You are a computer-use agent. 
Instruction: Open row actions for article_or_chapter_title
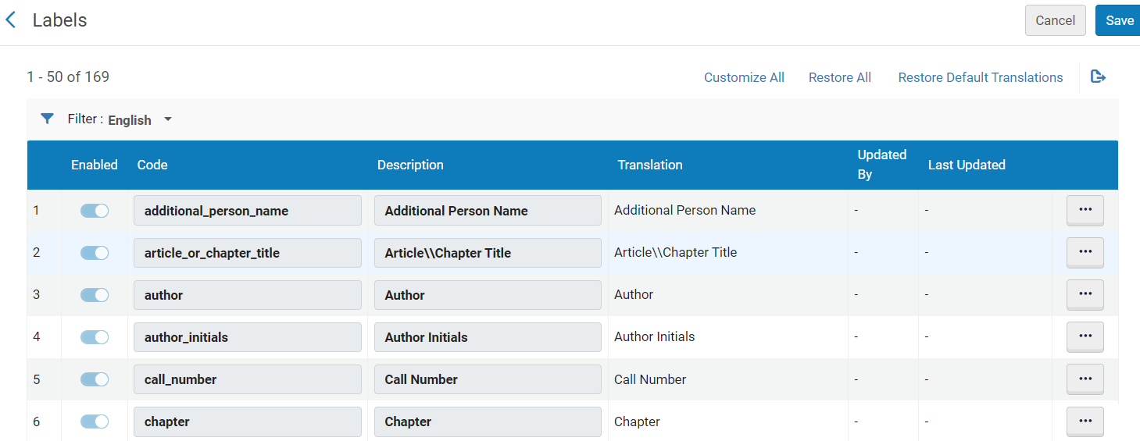(x=1085, y=253)
